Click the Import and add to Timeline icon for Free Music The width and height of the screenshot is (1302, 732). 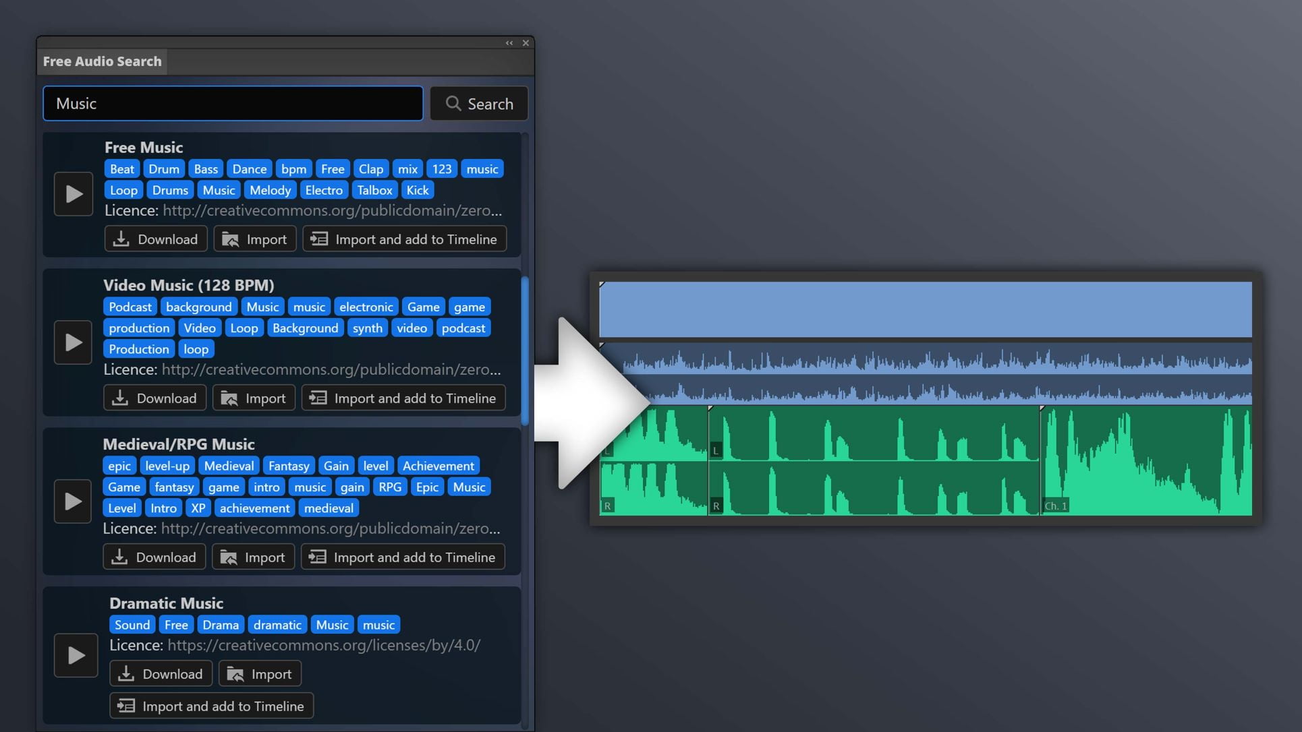[318, 239]
